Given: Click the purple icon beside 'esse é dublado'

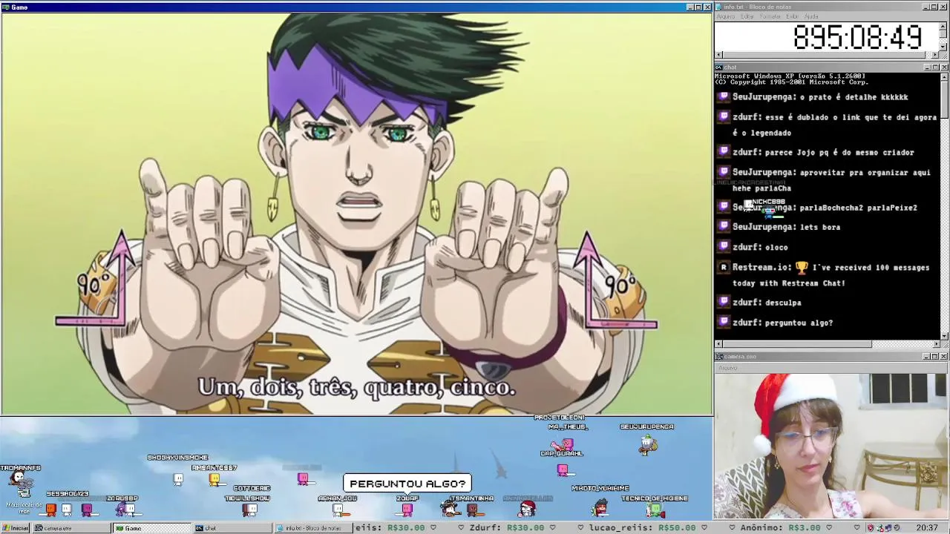Looking at the screenshot, I should [724, 116].
